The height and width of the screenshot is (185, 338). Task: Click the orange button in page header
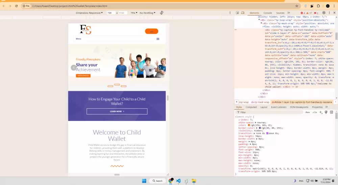pos(151,31)
